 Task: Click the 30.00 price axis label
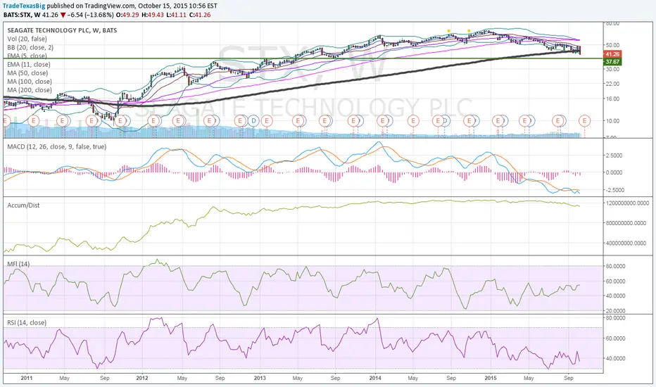click(x=612, y=69)
